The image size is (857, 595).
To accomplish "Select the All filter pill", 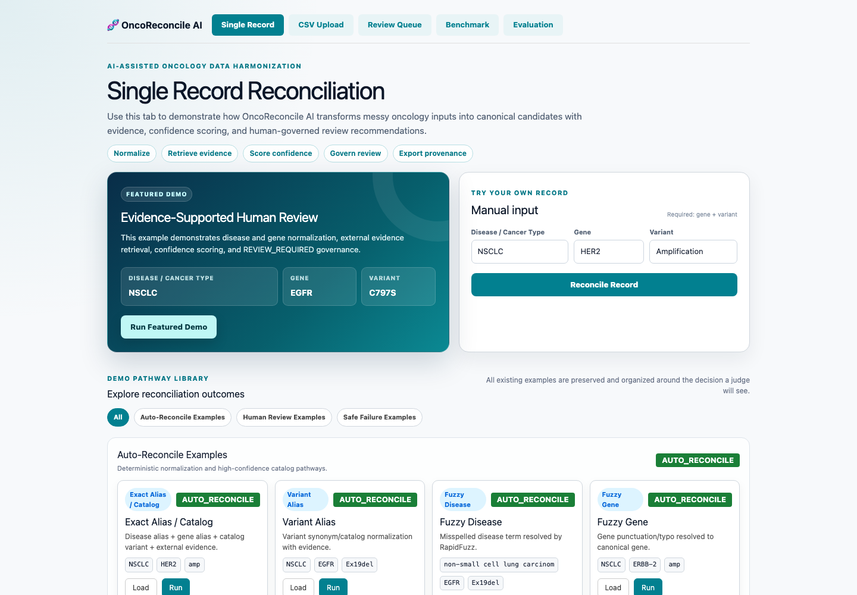I will pos(118,417).
